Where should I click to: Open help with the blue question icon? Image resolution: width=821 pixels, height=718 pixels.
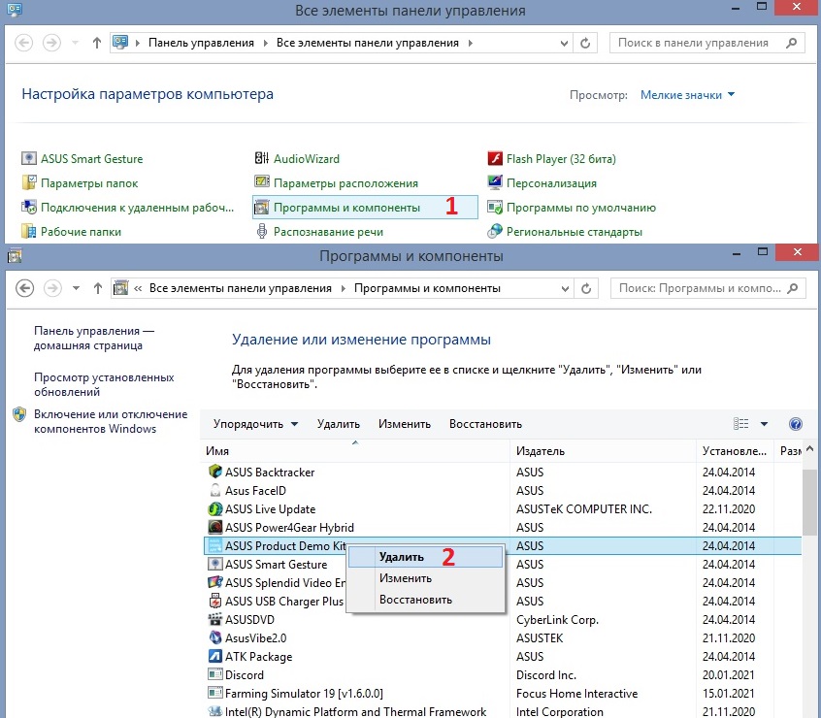pos(796,424)
